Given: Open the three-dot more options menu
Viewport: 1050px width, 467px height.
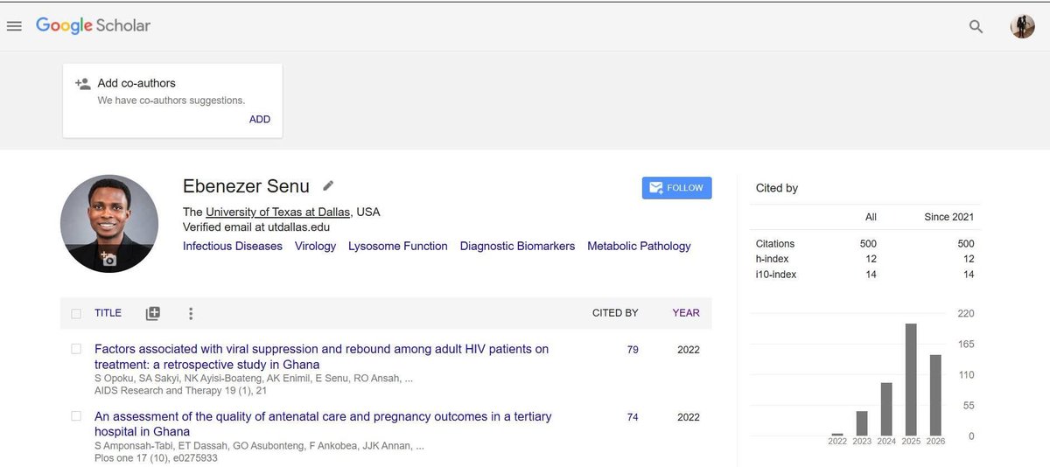Looking at the screenshot, I should [191, 313].
